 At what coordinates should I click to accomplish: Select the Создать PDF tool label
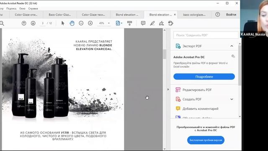pos(192,99)
